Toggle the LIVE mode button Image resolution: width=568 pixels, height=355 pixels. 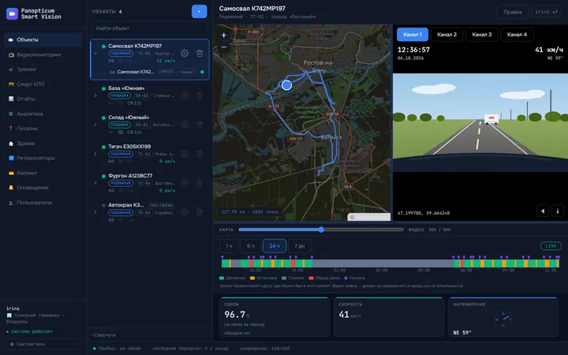pyautogui.click(x=551, y=246)
